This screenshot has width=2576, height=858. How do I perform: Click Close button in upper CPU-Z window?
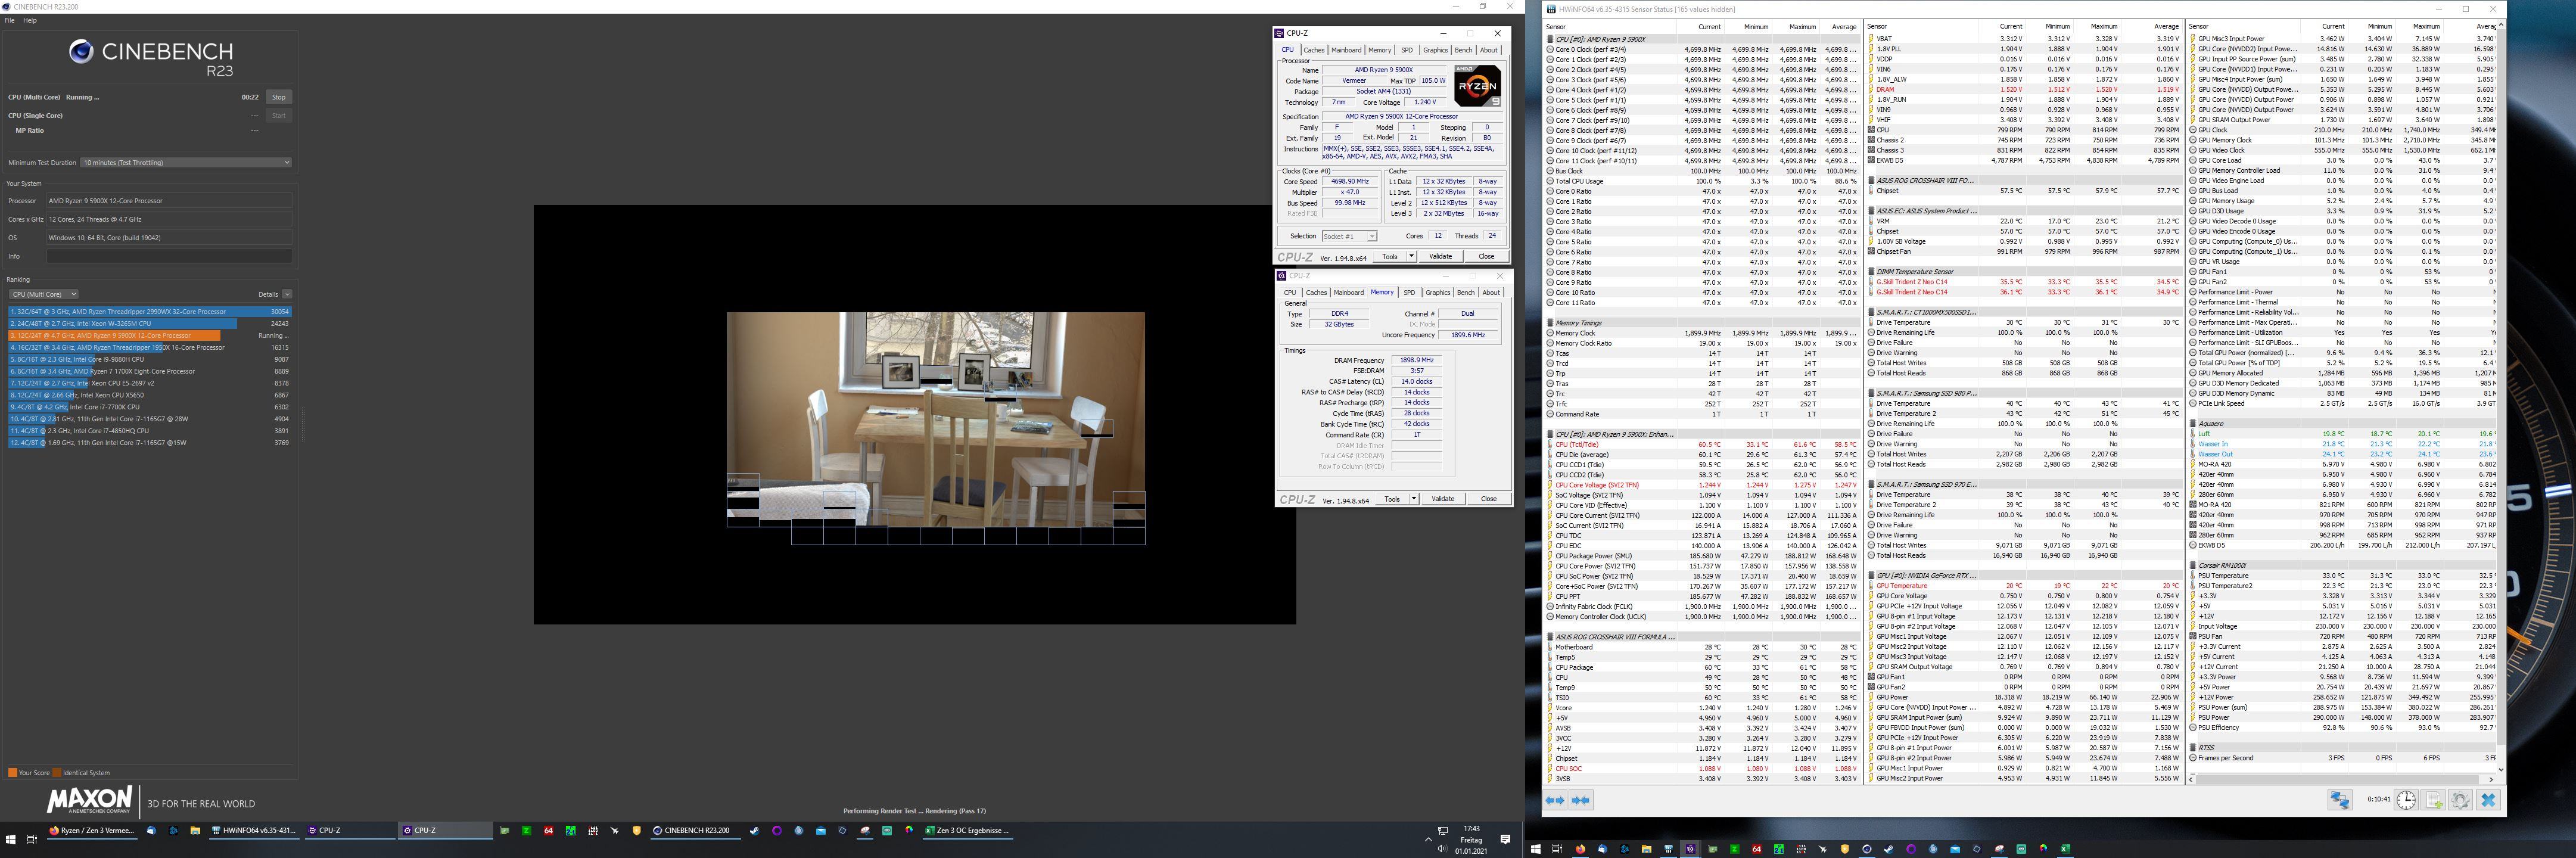(x=1486, y=256)
